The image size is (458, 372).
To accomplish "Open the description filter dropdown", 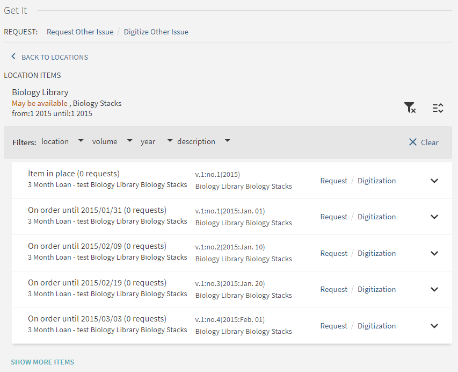I will pos(203,141).
